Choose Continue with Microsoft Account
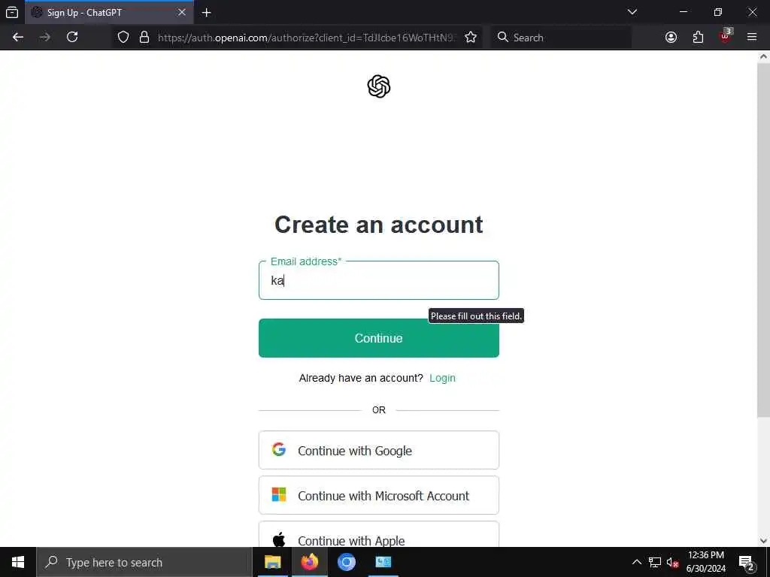This screenshot has height=577, width=770. pyautogui.click(x=379, y=496)
